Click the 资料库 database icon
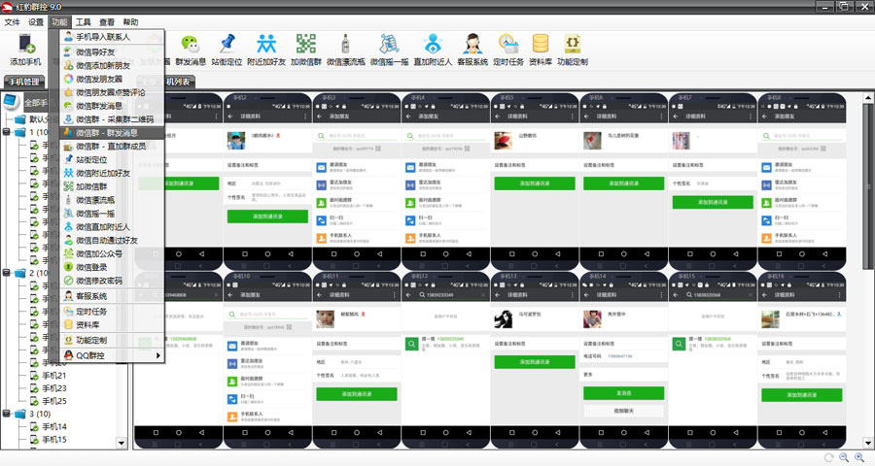The image size is (875, 466). [541, 50]
